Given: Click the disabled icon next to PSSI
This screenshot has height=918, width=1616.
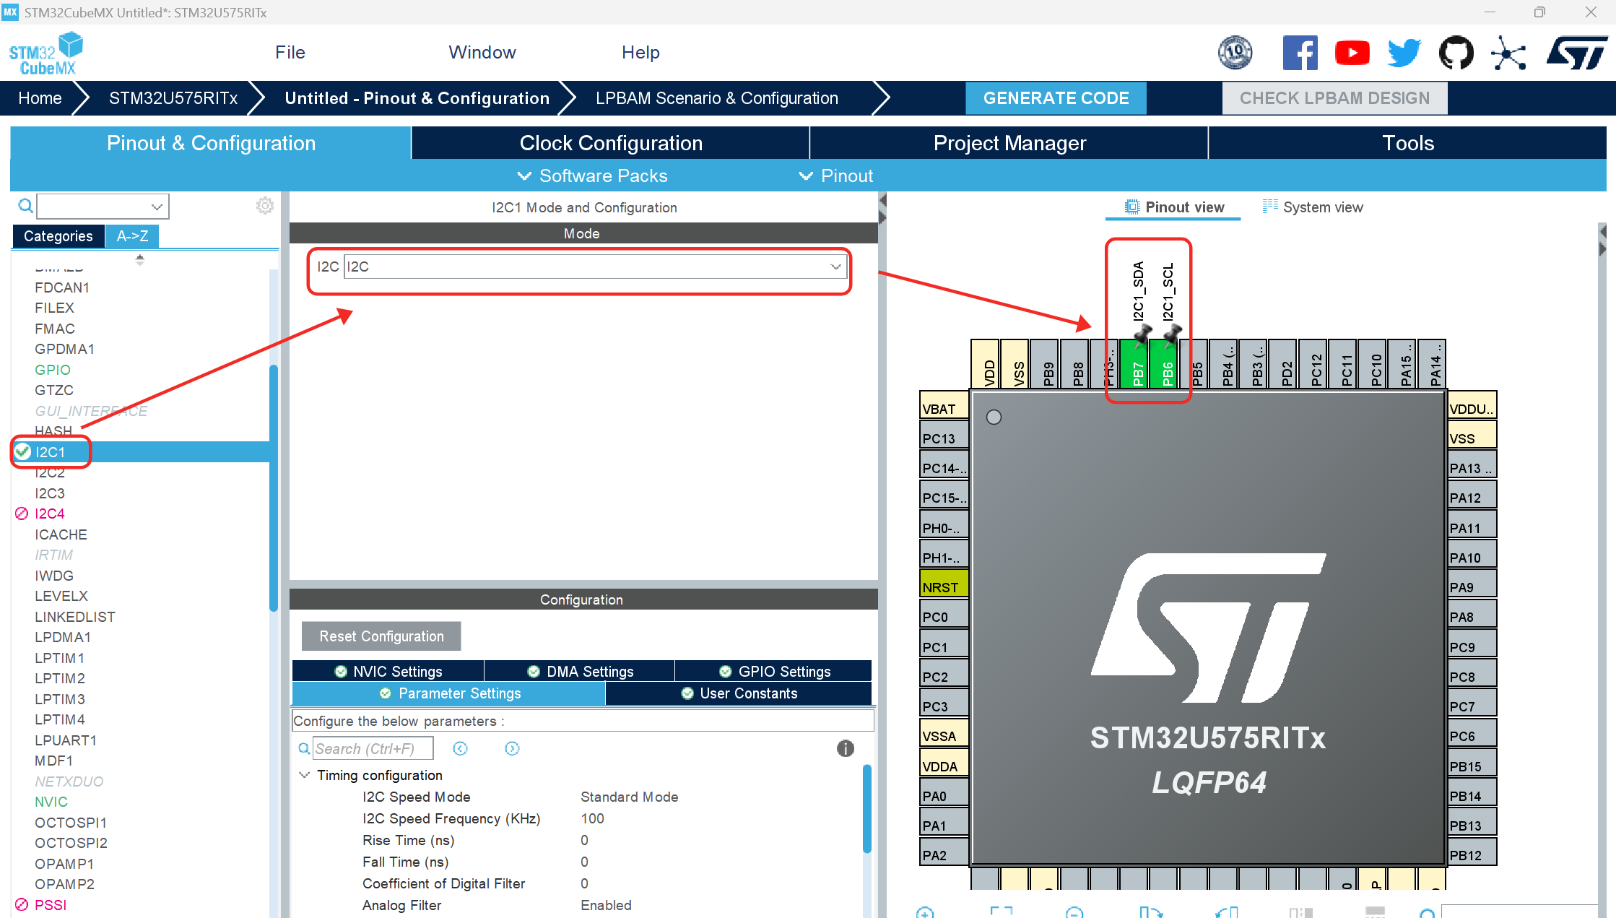Looking at the screenshot, I should click(x=22, y=904).
